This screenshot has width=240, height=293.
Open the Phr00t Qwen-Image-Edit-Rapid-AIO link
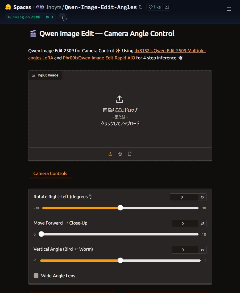point(99,58)
